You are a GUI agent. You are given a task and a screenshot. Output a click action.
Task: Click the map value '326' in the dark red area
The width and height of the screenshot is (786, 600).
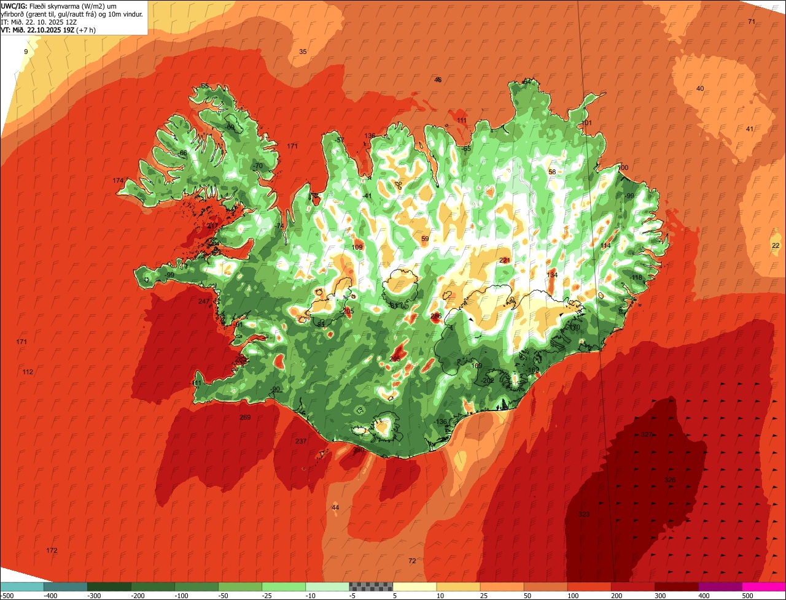tap(670, 480)
